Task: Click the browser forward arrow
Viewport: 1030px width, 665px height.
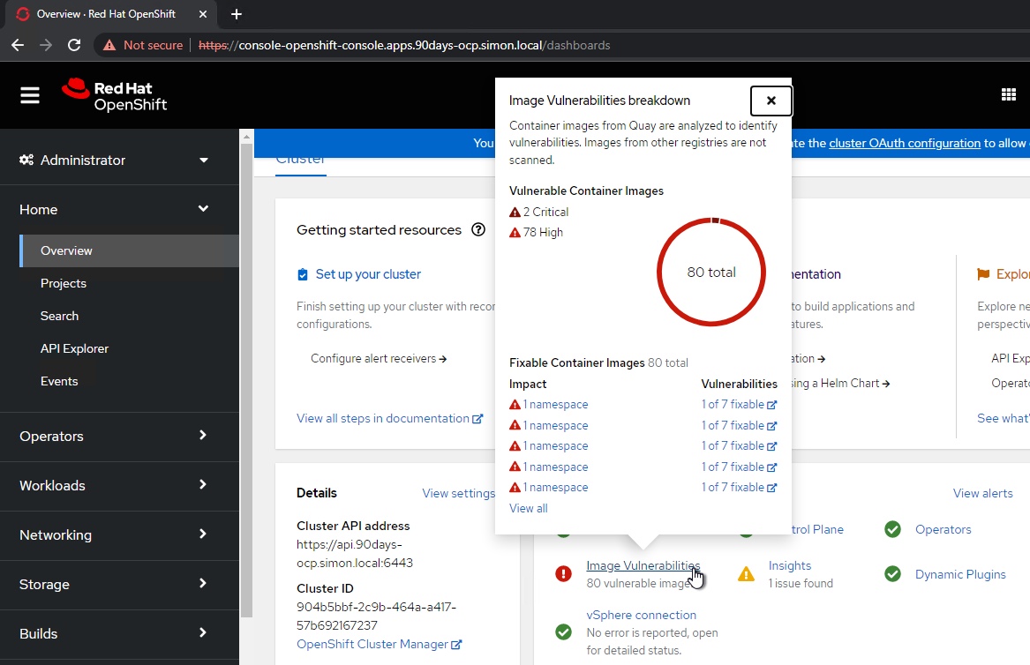Action: [x=45, y=45]
